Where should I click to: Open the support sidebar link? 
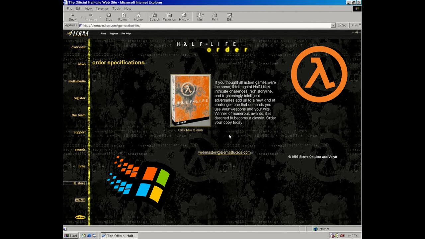click(x=80, y=132)
